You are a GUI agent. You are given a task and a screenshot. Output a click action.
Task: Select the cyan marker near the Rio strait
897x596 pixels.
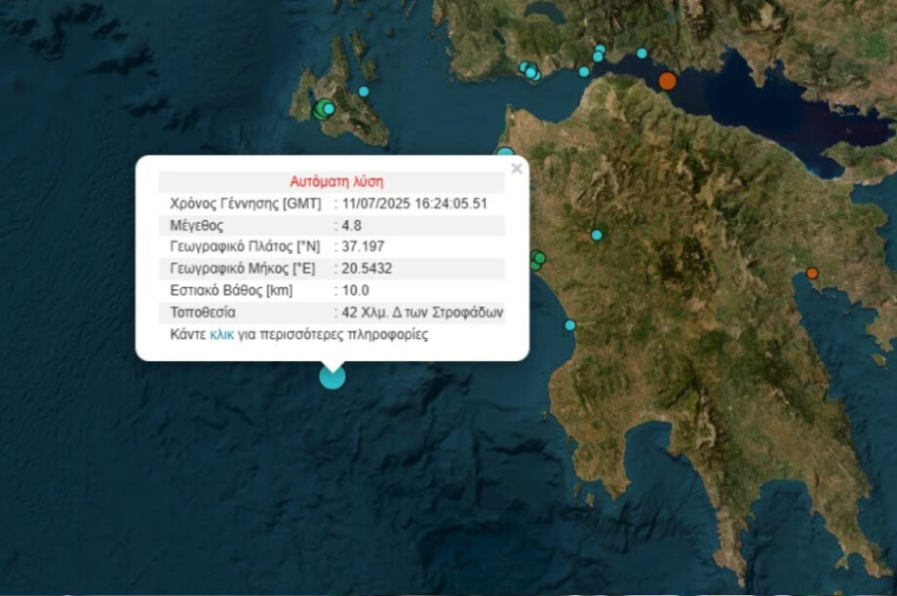[x=584, y=72]
